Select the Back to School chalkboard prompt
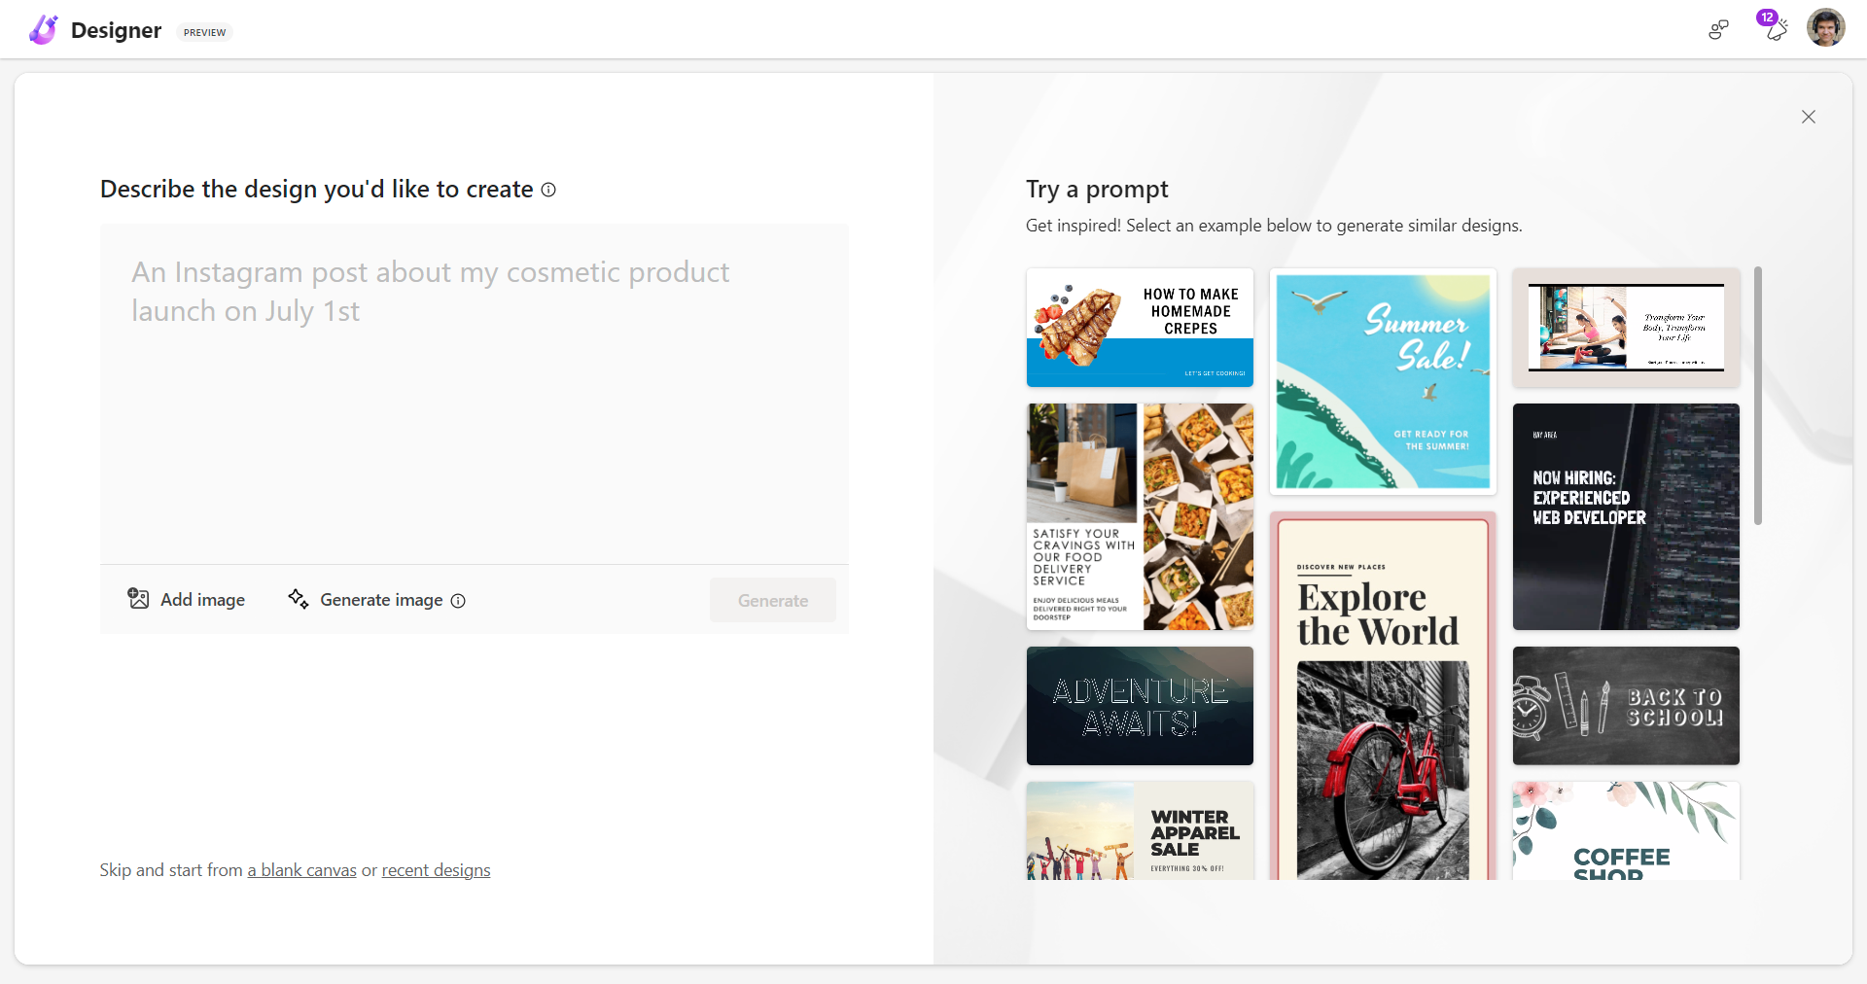The width and height of the screenshot is (1867, 984). pos(1625,705)
